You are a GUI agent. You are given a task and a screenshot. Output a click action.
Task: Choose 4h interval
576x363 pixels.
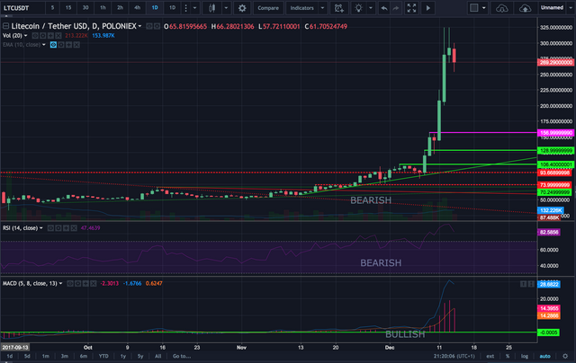(x=137, y=8)
